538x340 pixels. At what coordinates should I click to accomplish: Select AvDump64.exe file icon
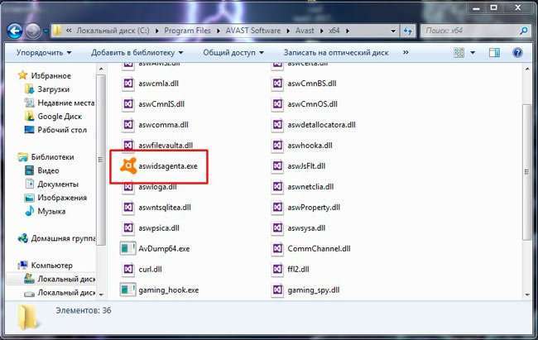click(x=128, y=248)
